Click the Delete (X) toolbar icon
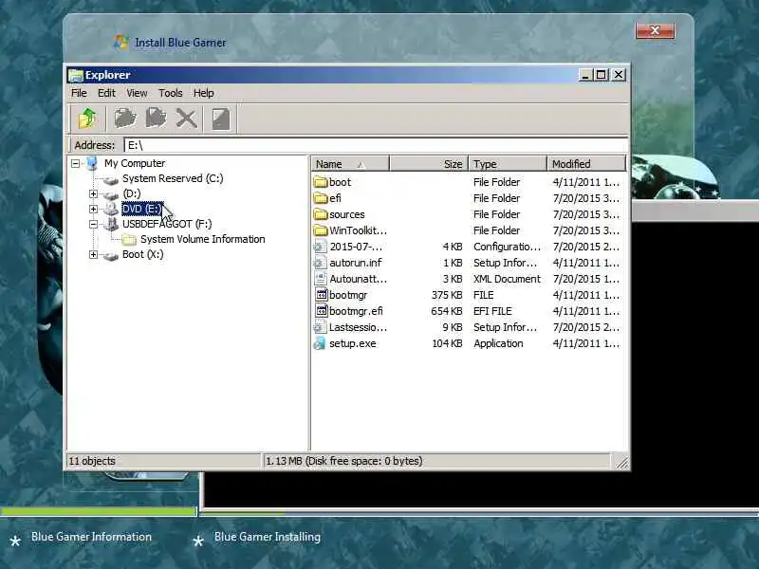Viewport: 759px width, 569px height. pos(186,119)
